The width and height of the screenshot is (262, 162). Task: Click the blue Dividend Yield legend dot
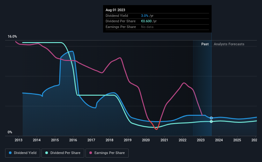pos(10,153)
